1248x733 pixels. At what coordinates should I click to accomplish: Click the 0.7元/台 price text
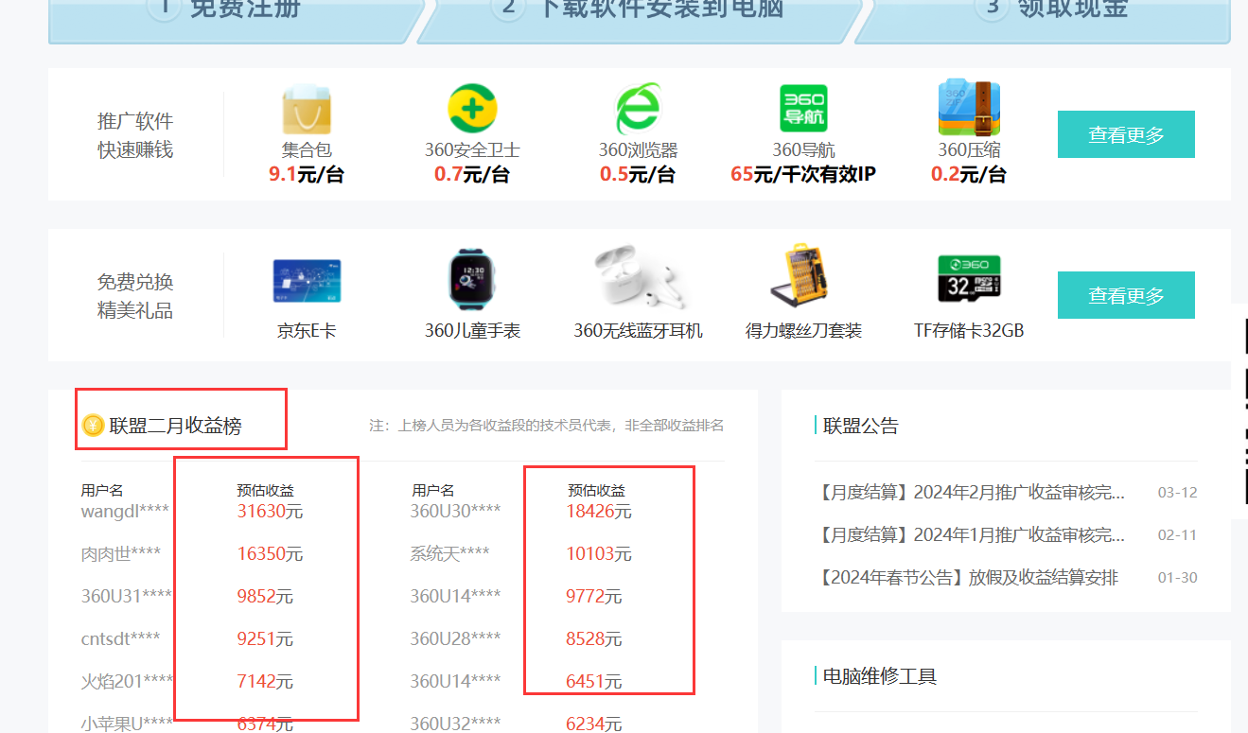tap(472, 175)
